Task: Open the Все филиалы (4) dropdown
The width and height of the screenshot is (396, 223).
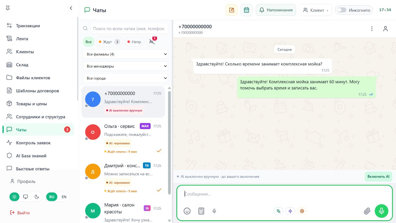Action: coord(125,54)
